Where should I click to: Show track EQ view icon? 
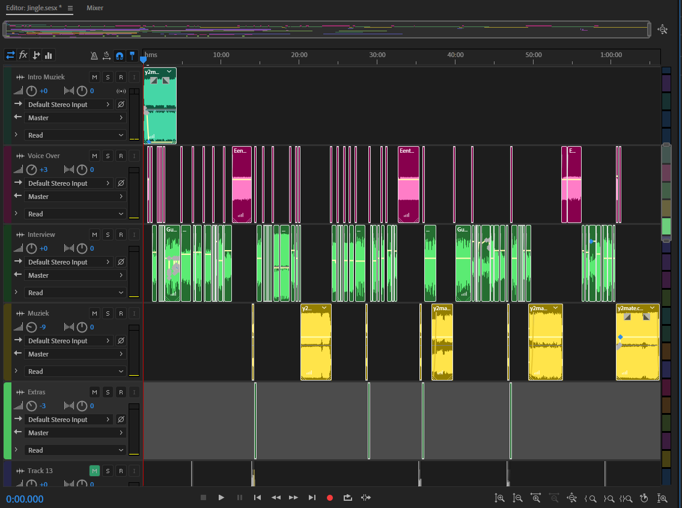coord(48,55)
